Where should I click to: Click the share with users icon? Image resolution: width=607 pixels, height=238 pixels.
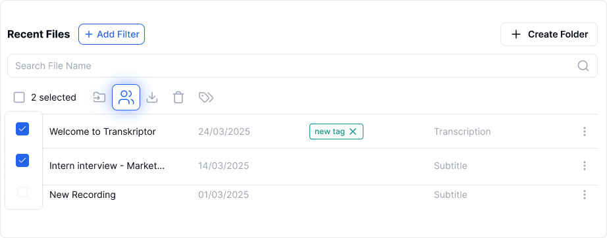coord(126,97)
